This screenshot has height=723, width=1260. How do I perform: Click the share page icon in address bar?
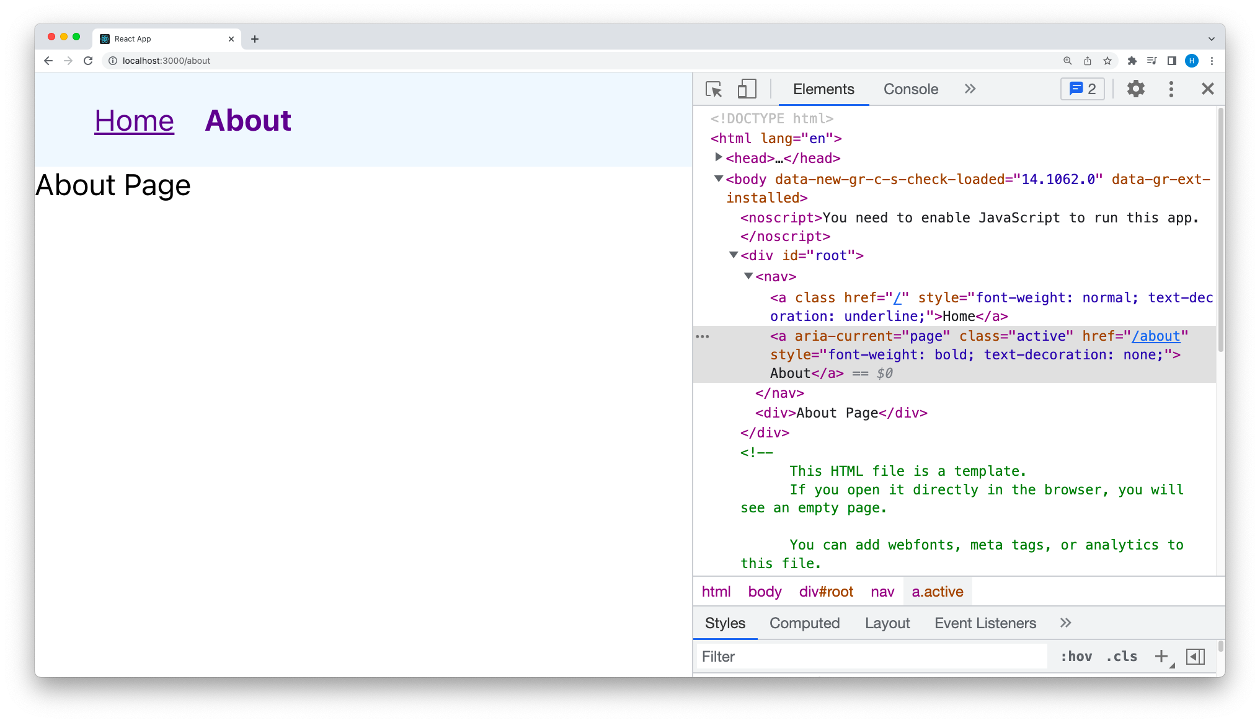[x=1088, y=61]
